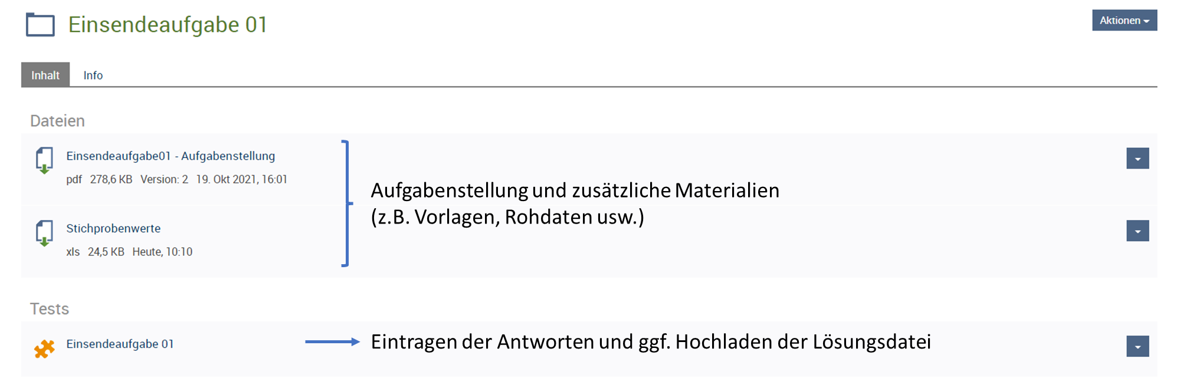Screen dimensions: 1180x391
Task: Switch to the Inhalt tab
Action: click(45, 75)
